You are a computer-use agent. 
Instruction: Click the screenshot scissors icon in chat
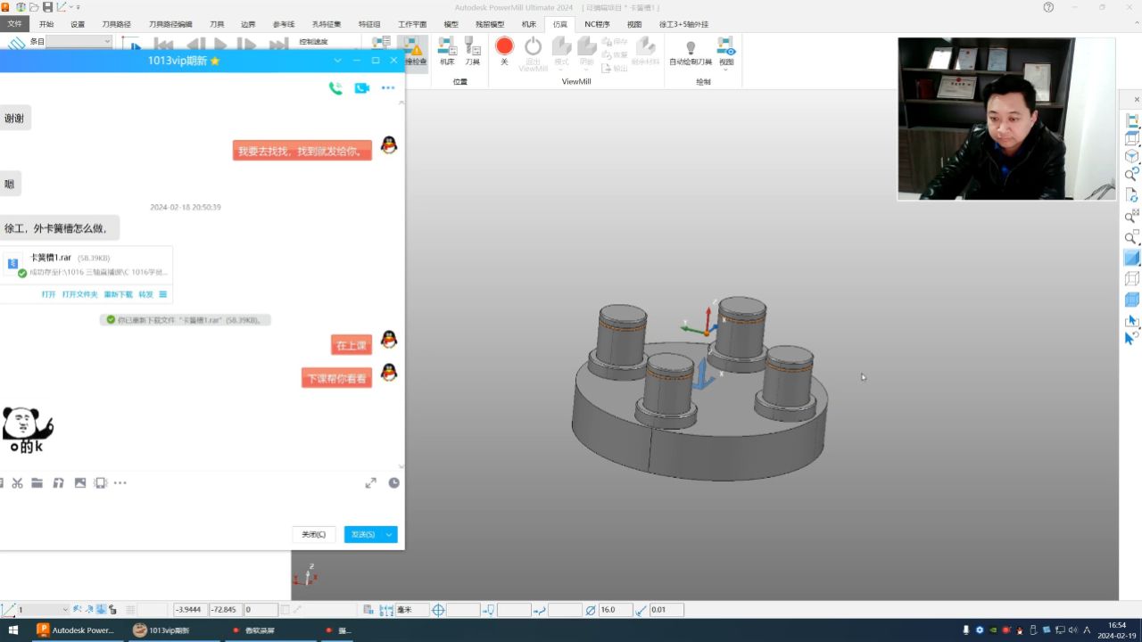tap(17, 483)
